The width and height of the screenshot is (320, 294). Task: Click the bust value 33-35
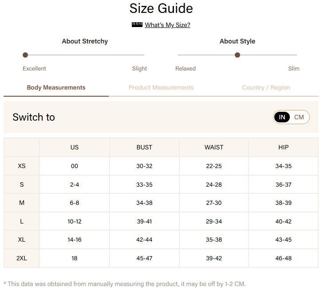[x=144, y=184]
